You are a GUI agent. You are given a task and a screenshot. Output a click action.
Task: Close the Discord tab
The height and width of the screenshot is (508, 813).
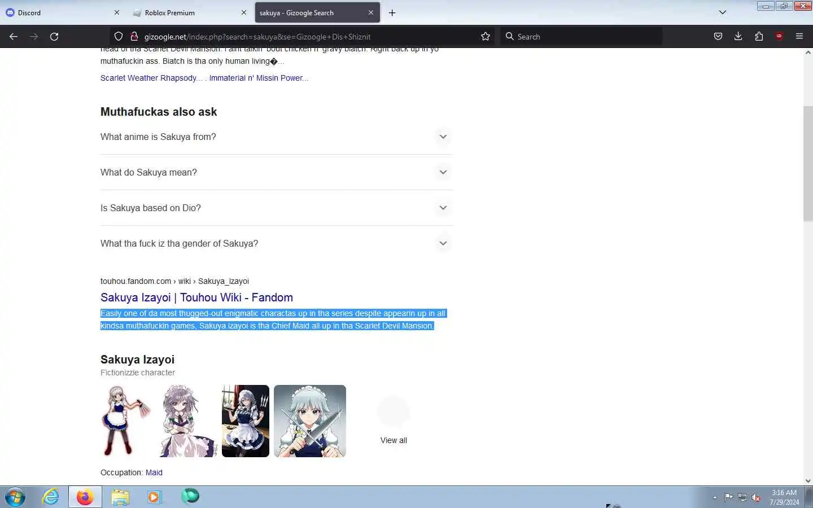pyautogui.click(x=117, y=12)
